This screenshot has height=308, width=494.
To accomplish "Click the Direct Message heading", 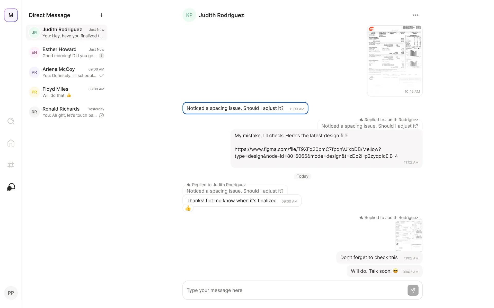I will pyautogui.click(x=49, y=15).
